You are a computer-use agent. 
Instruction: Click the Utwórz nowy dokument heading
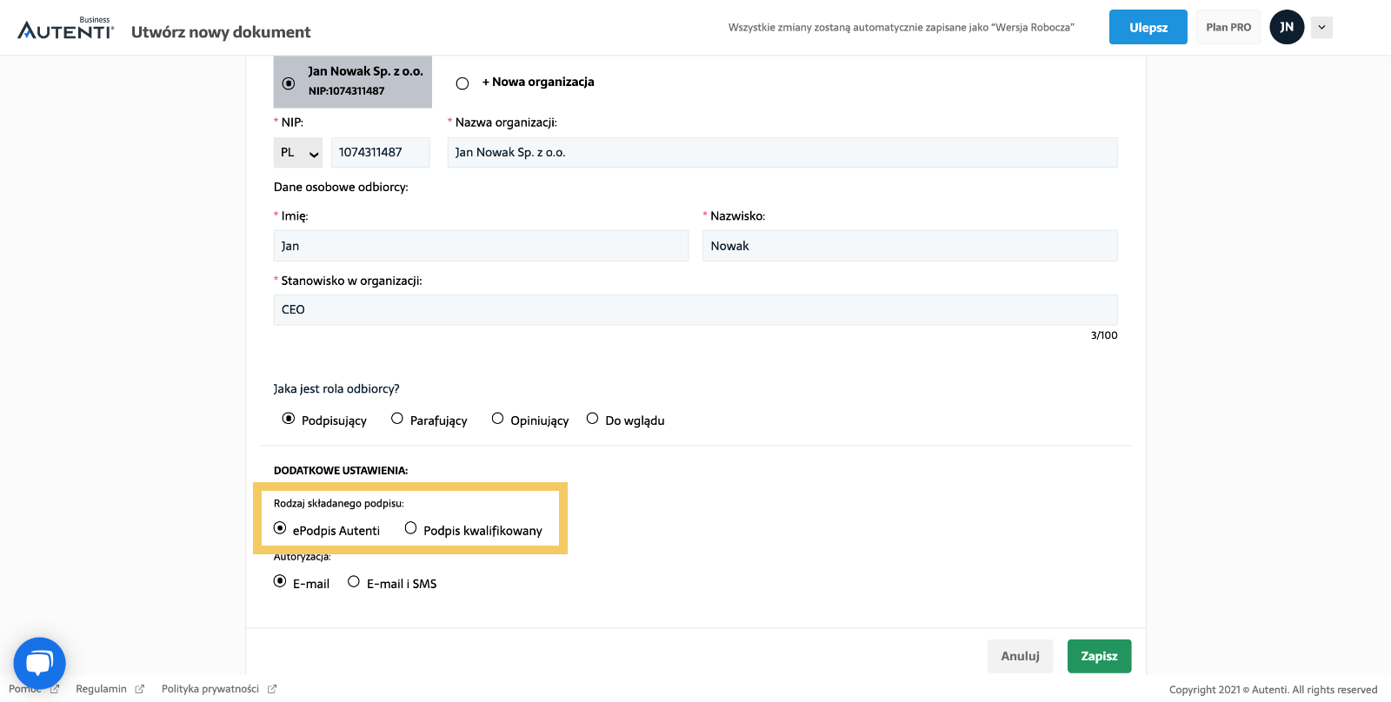point(221,32)
